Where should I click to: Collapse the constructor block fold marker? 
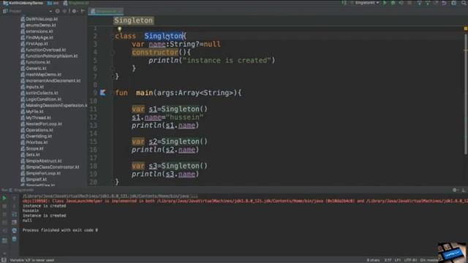tap(113, 53)
